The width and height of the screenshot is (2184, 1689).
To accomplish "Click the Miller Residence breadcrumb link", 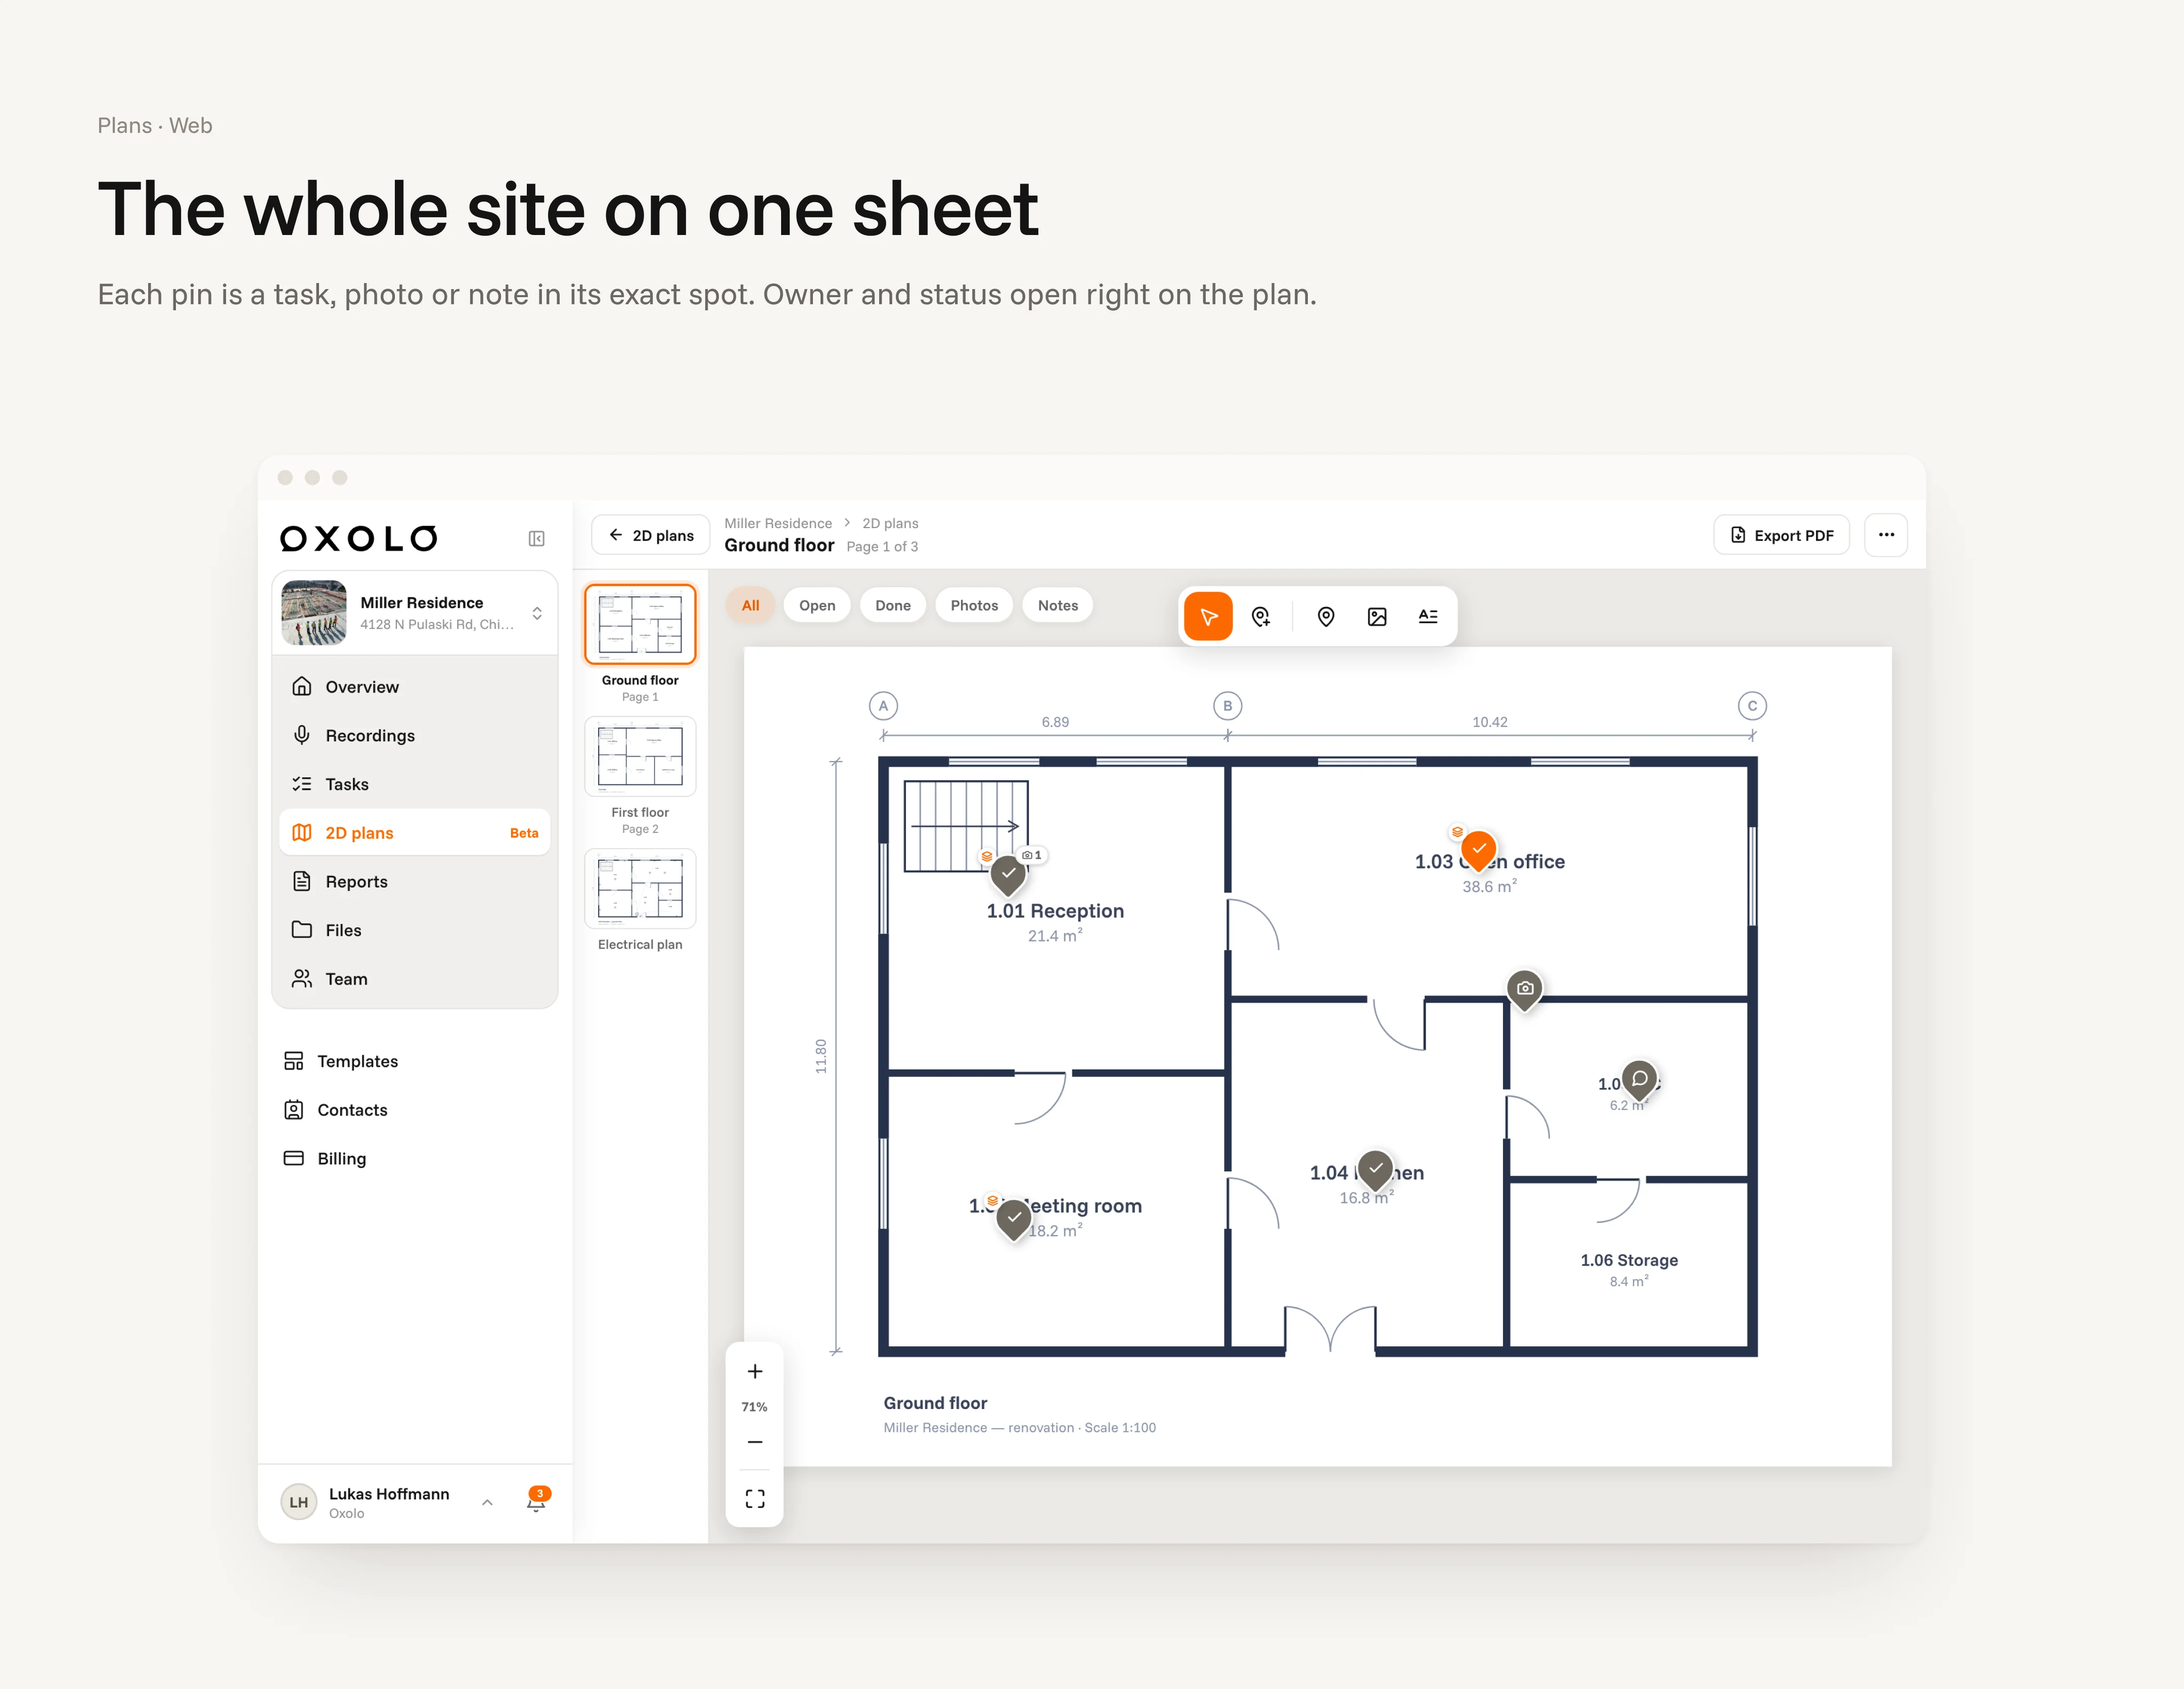I will pos(778,523).
